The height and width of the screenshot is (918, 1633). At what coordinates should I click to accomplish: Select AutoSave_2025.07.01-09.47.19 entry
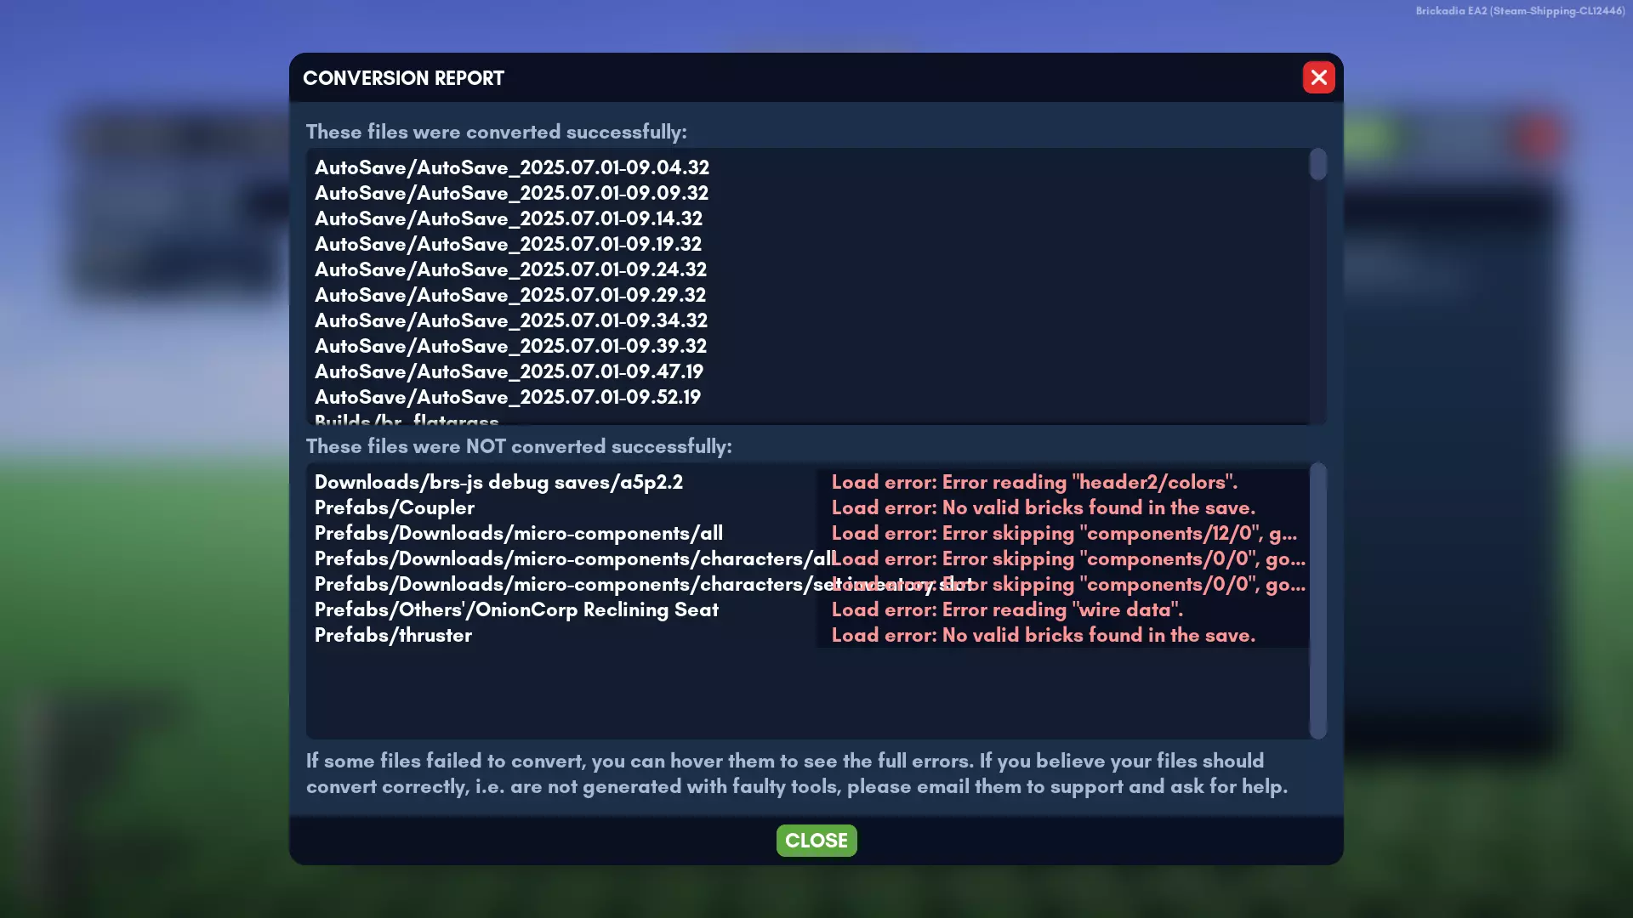(509, 371)
